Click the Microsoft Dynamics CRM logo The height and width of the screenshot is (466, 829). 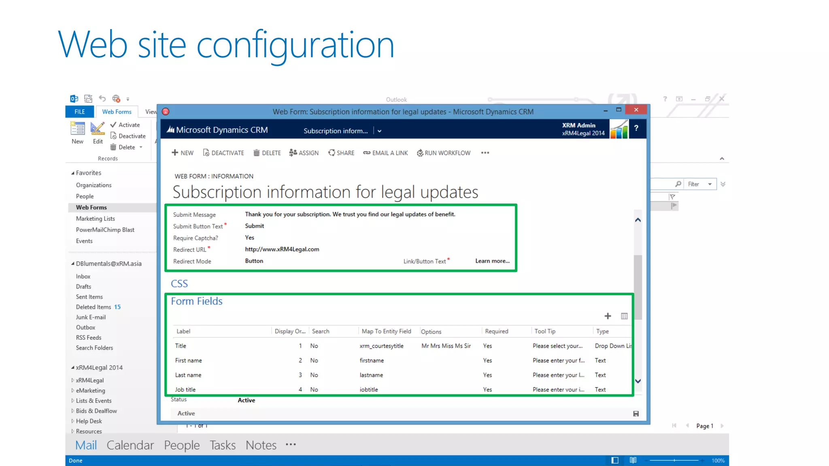pos(217,130)
